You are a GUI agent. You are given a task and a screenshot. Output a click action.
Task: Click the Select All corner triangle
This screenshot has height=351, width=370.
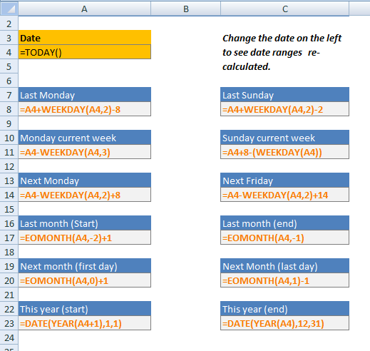(x=9, y=9)
